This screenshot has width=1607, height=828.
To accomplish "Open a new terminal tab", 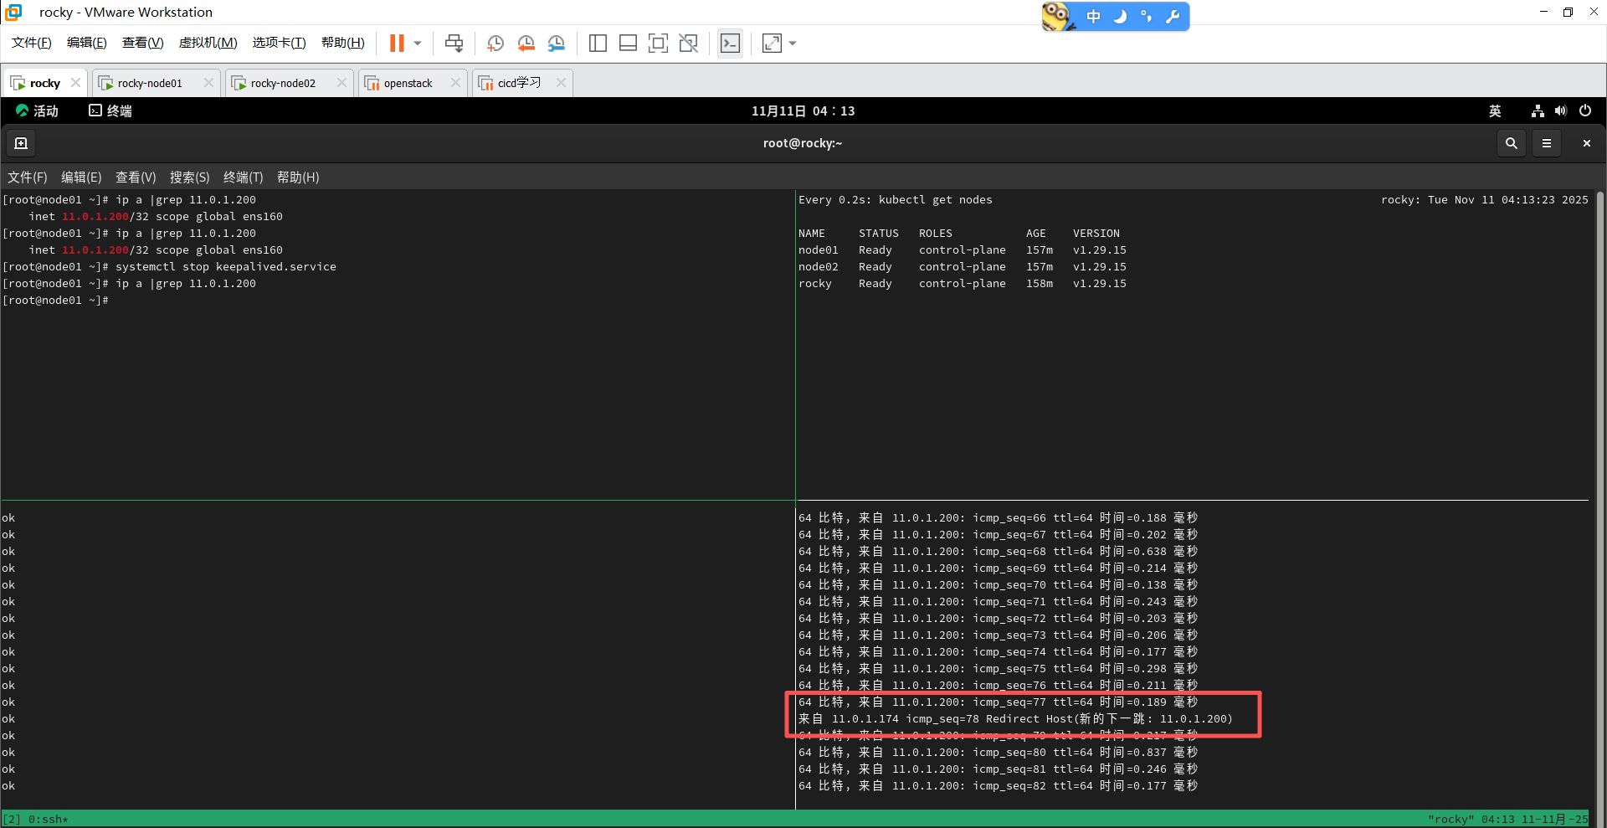I will (21, 143).
